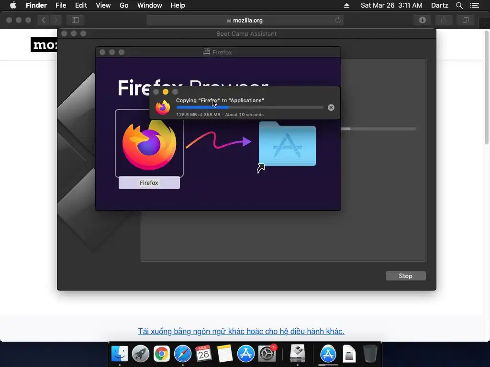This screenshot has width=490, height=367.
Task: Open Spotlight search magnifier
Action: (x=459, y=5)
